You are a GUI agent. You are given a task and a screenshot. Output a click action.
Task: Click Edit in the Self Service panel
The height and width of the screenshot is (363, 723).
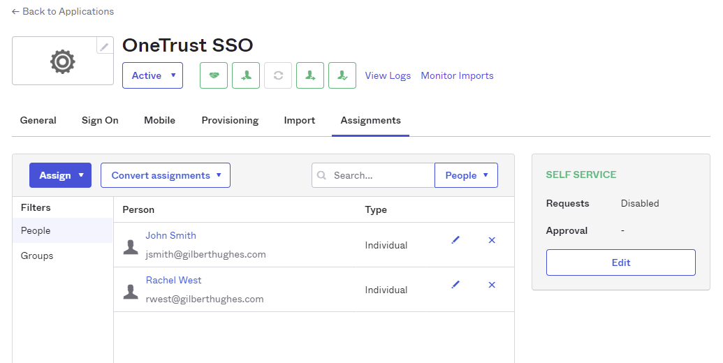click(620, 262)
